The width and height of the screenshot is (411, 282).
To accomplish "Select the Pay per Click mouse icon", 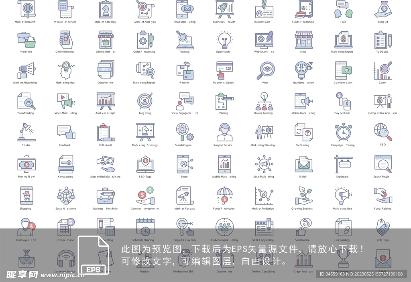I will pos(343,102).
